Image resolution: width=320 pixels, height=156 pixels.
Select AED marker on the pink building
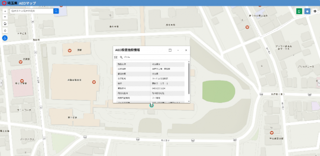tap(22, 81)
